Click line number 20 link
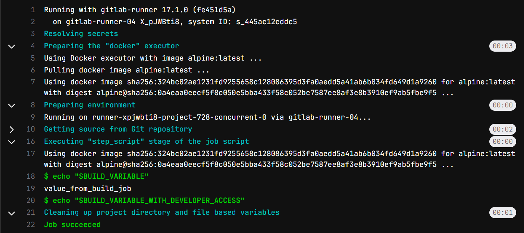This screenshot has width=524, height=233. point(31,200)
